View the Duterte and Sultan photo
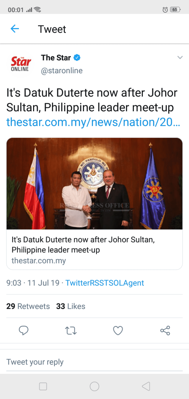Viewport: 189px width, 399px height. click(x=94, y=183)
